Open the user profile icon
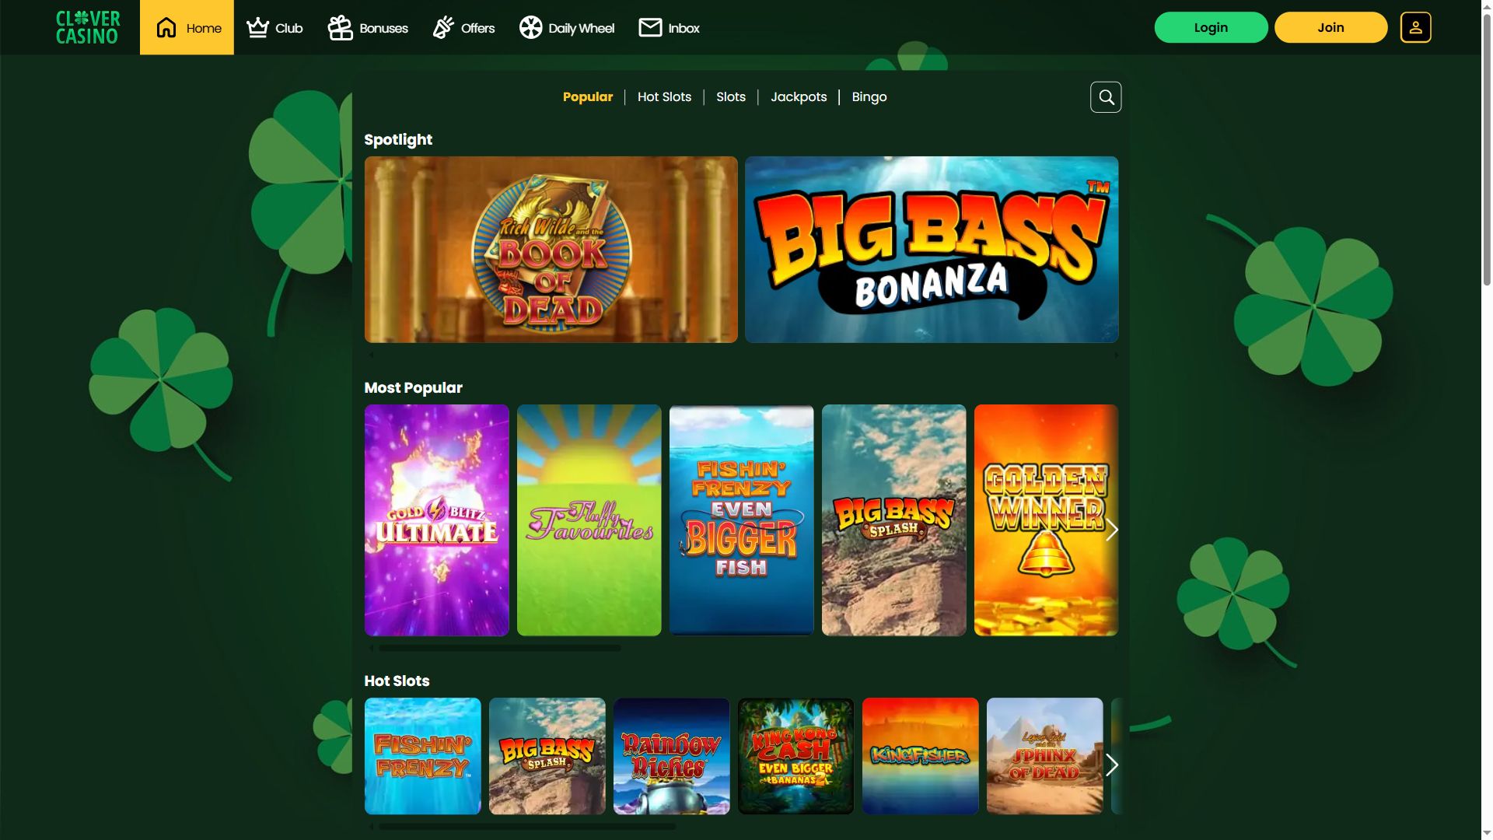The height and width of the screenshot is (840, 1493). tap(1415, 27)
